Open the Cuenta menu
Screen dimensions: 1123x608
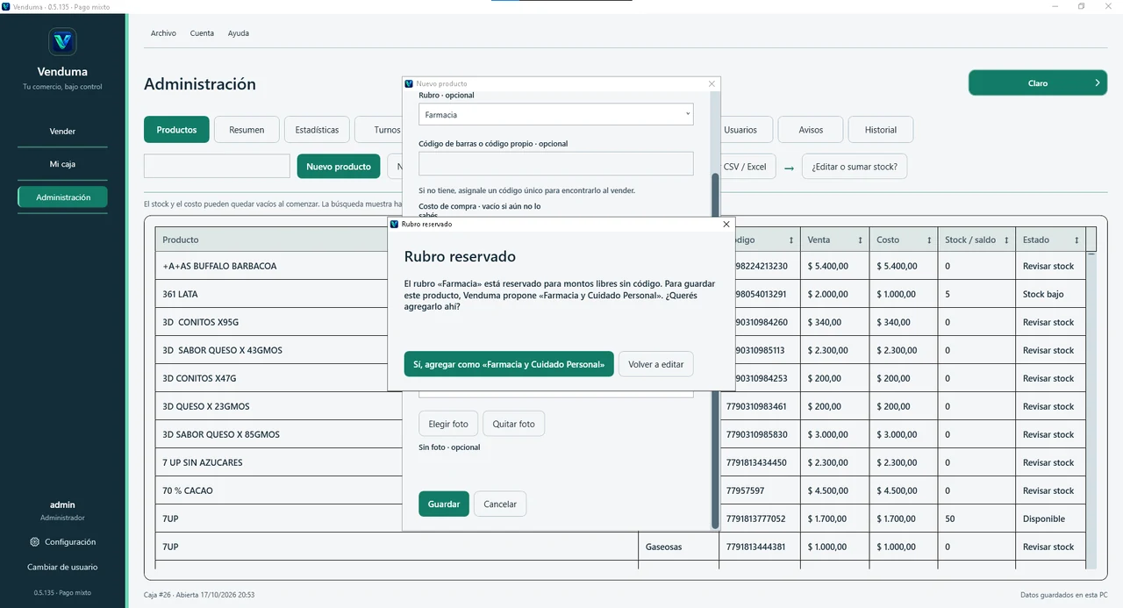click(x=202, y=33)
